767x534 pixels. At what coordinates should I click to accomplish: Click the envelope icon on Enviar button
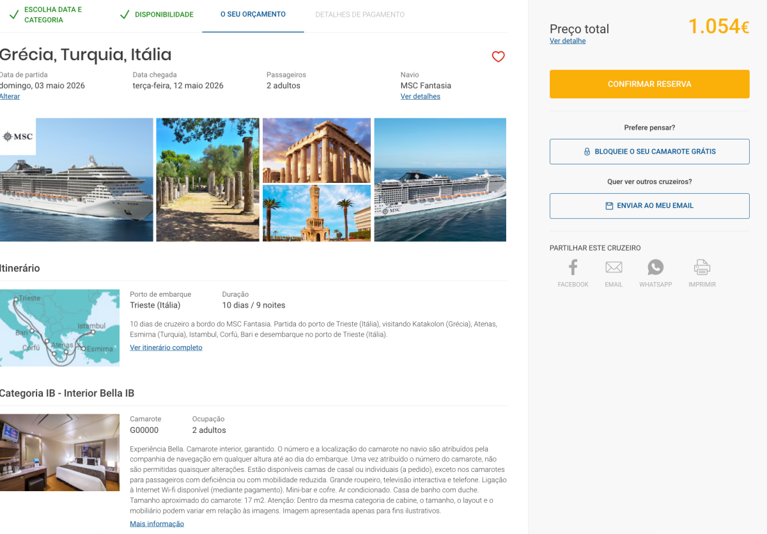tap(609, 206)
